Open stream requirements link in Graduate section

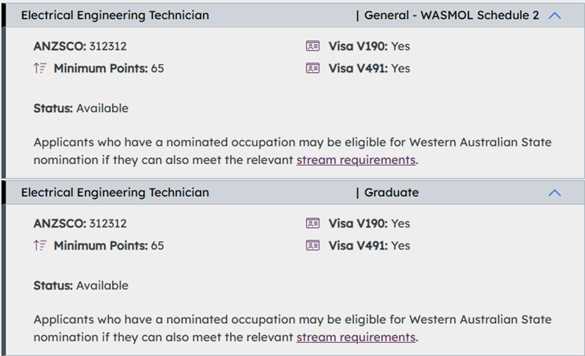(x=356, y=337)
